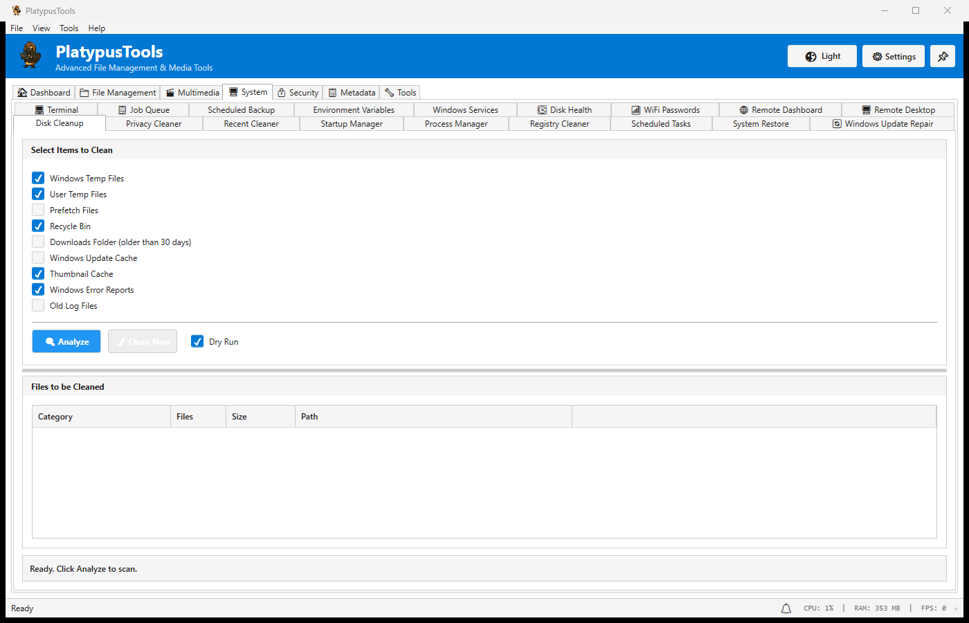Image resolution: width=969 pixels, height=623 pixels.
Task: Disable the Dry Run option
Action: [x=197, y=341]
